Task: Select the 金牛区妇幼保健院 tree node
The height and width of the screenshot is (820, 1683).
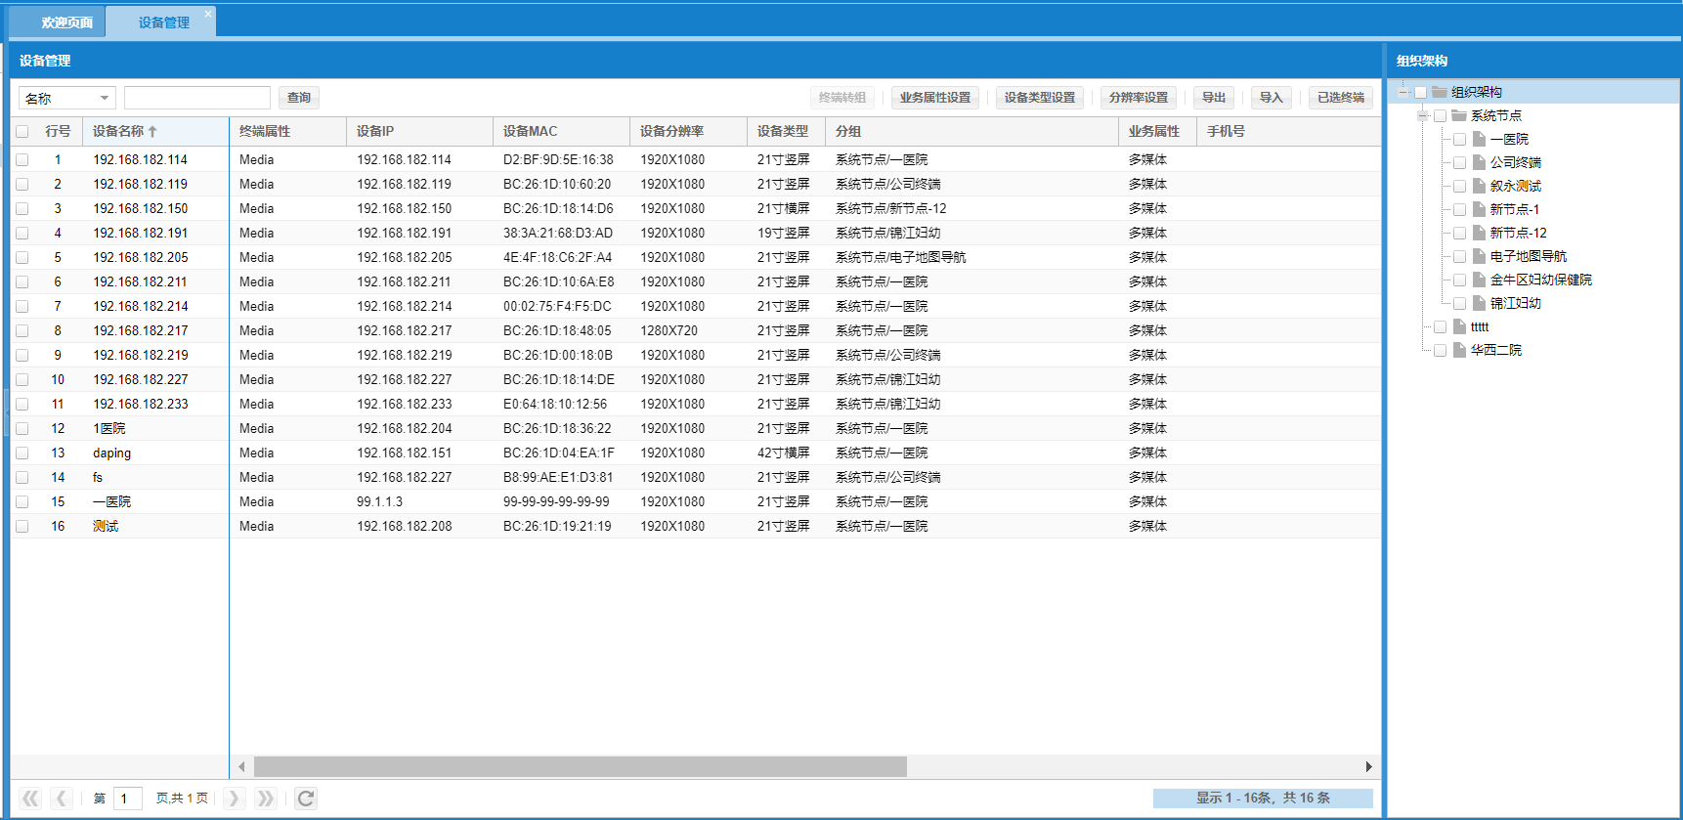Action: pos(1540,280)
